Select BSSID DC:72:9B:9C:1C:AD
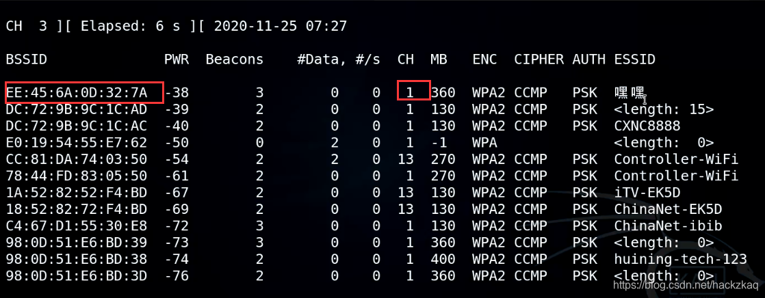765x298 pixels. click(x=77, y=109)
